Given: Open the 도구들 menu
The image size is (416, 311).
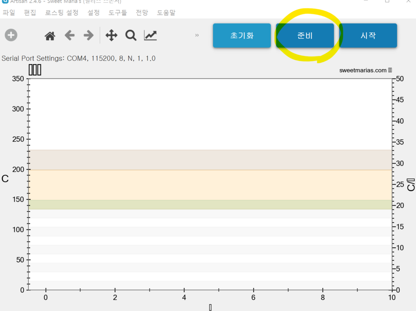Looking at the screenshot, I should pos(118,13).
